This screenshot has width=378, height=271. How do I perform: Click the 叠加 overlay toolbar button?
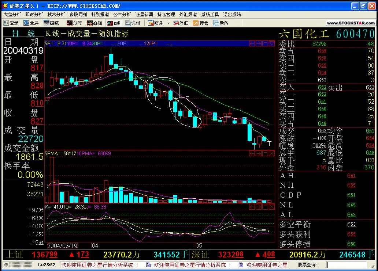pyautogui.click(x=94, y=23)
